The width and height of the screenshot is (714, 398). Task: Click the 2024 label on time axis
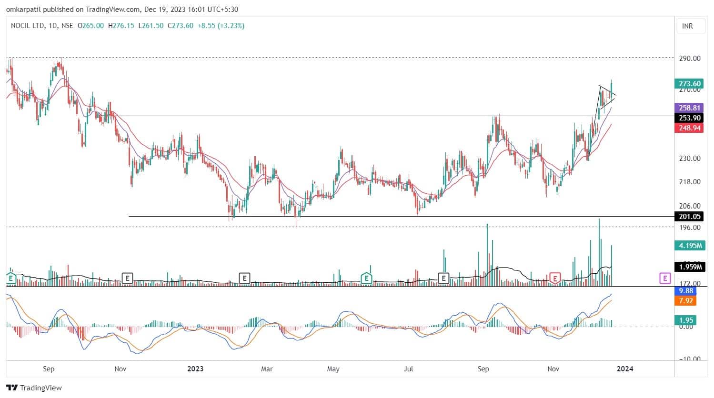[x=625, y=369]
